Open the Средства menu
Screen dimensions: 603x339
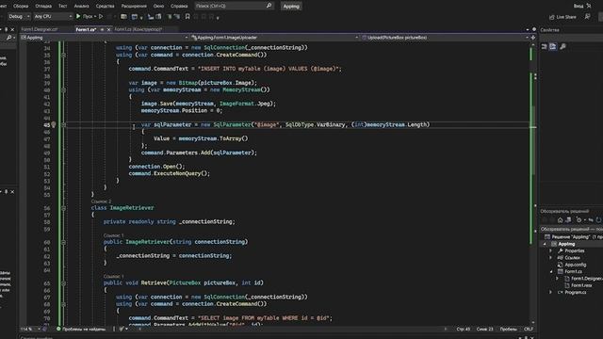pyautogui.click(x=105, y=6)
